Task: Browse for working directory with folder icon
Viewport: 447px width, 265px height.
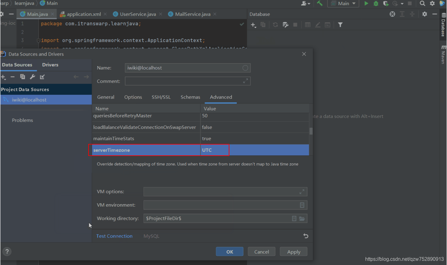Action: (x=302, y=218)
